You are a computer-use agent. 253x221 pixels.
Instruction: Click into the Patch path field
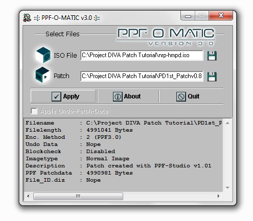click(x=142, y=76)
